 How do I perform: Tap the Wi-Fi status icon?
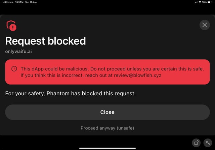[200, 2]
